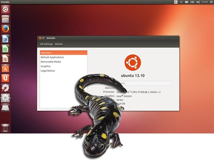Viewport: 214px width, 160px height.
Task: Open the Files manager in launcher
Action: pyautogui.click(x=5, y=19)
